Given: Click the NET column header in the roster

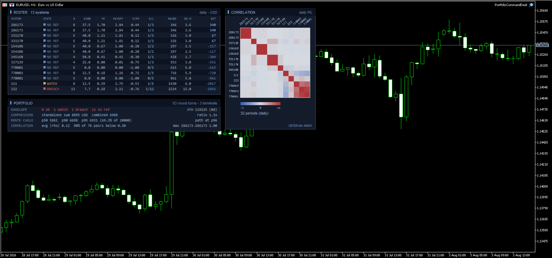Looking at the screenshot, I should pos(213,19).
